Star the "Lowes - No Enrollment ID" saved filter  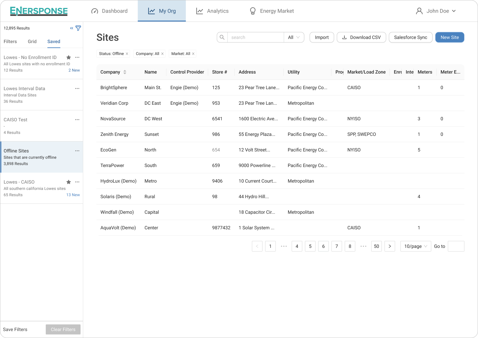(x=68, y=57)
